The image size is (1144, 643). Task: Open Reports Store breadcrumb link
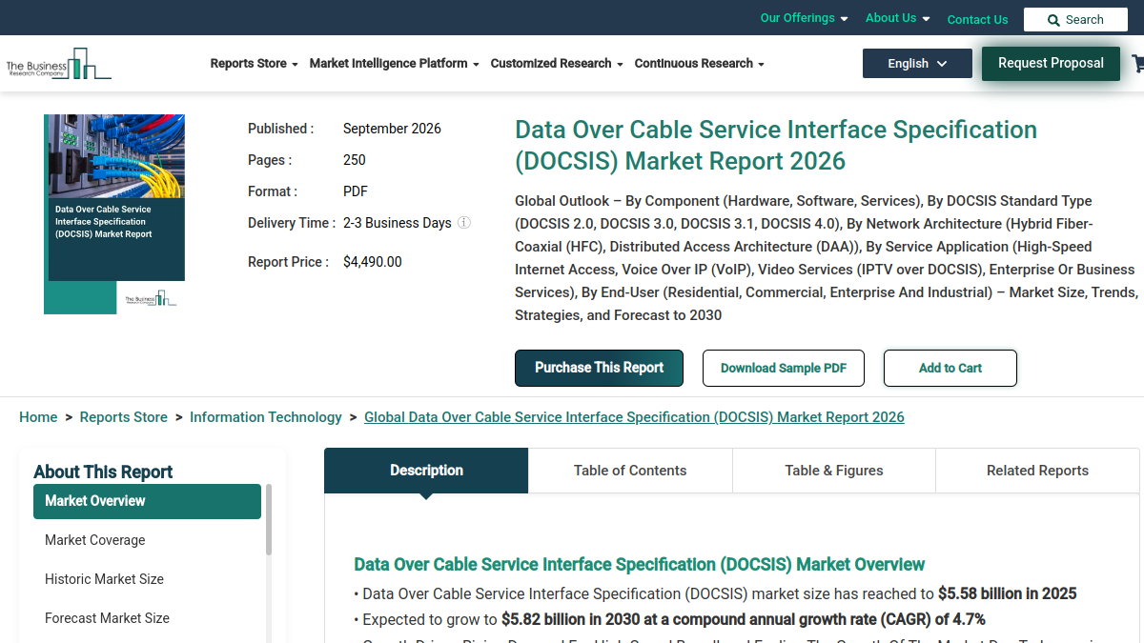(124, 417)
